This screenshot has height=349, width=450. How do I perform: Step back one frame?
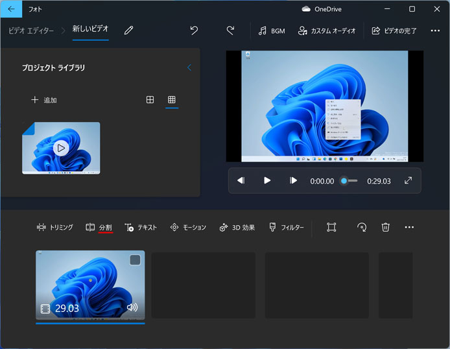point(241,180)
